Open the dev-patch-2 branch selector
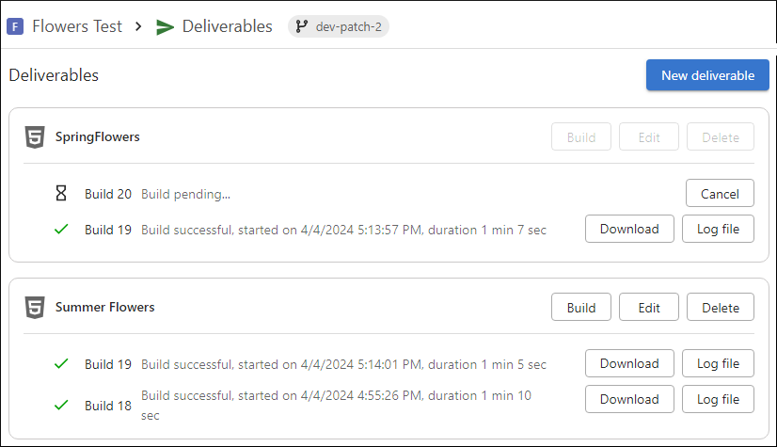The width and height of the screenshot is (777, 447). [339, 26]
